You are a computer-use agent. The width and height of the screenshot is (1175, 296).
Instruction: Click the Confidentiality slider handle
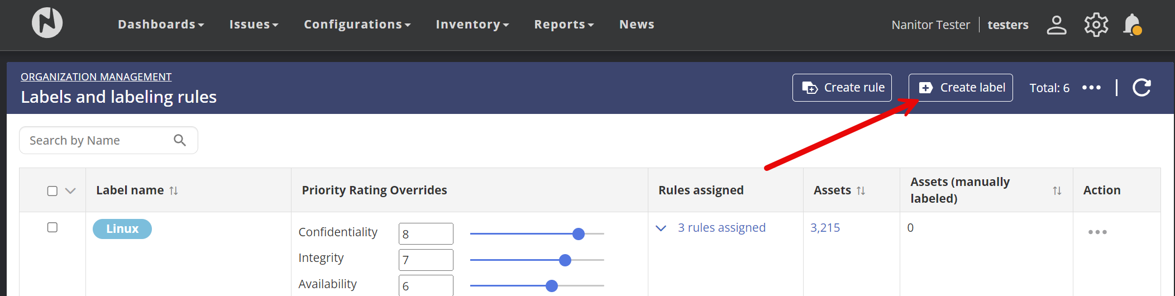click(x=579, y=234)
